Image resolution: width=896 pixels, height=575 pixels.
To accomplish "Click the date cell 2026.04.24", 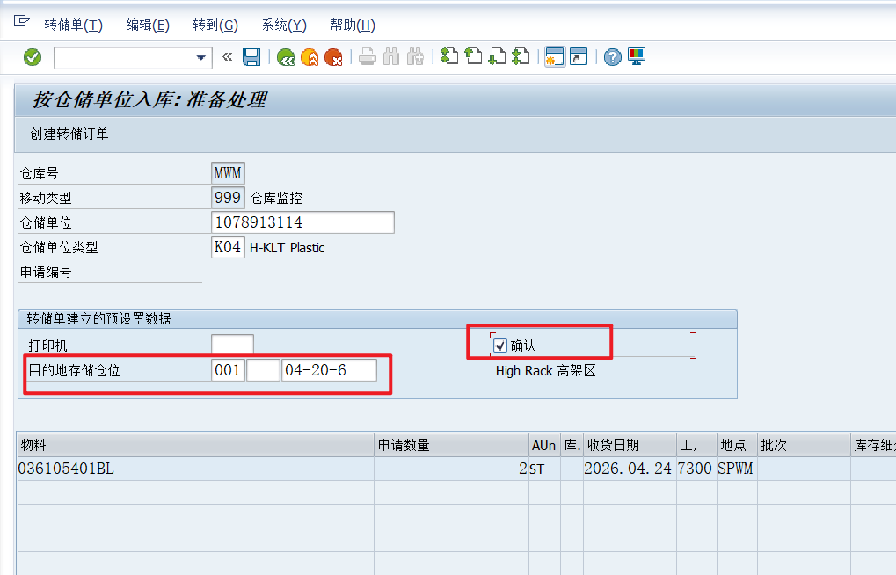I will tap(629, 469).
